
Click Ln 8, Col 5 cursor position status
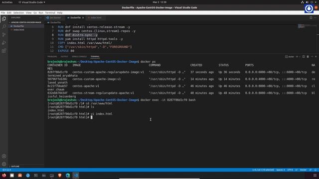coord(263,170)
